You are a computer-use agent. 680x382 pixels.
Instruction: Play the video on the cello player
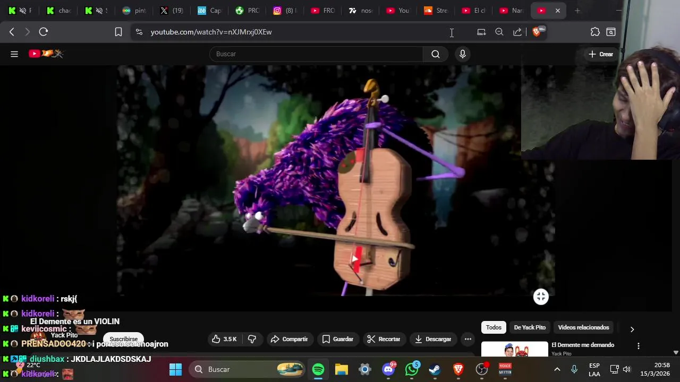[355, 259]
